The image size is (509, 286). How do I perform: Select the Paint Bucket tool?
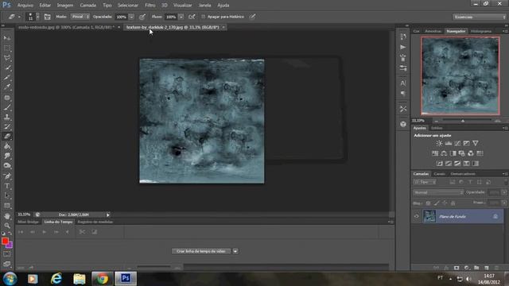click(x=7, y=146)
